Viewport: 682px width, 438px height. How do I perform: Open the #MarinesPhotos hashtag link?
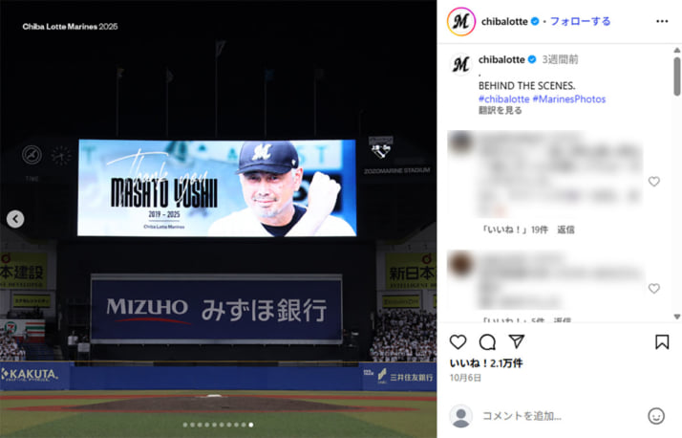569,99
